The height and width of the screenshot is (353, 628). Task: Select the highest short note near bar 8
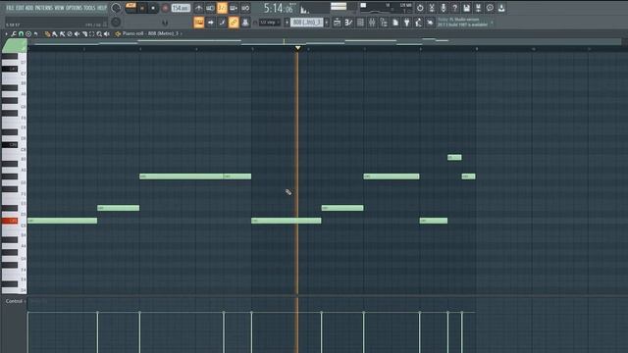(x=454, y=157)
